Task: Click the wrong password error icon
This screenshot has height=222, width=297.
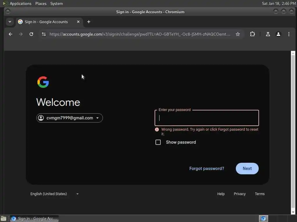Action: (x=157, y=129)
